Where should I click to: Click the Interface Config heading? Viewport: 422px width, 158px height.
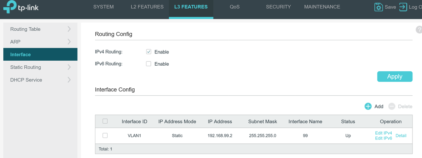click(x=115, y=89)
